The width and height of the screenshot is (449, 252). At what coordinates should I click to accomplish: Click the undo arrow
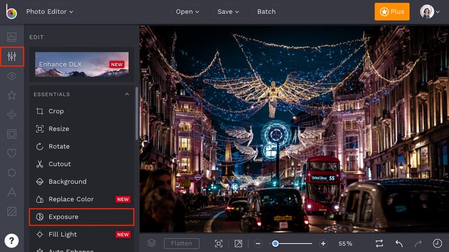tap(399, 243)
